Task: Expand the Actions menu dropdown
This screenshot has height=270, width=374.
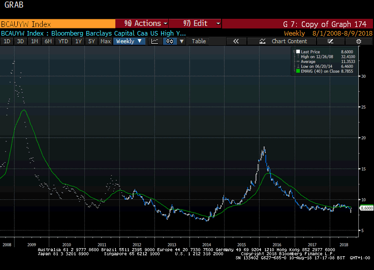Action: coord(145,23)
